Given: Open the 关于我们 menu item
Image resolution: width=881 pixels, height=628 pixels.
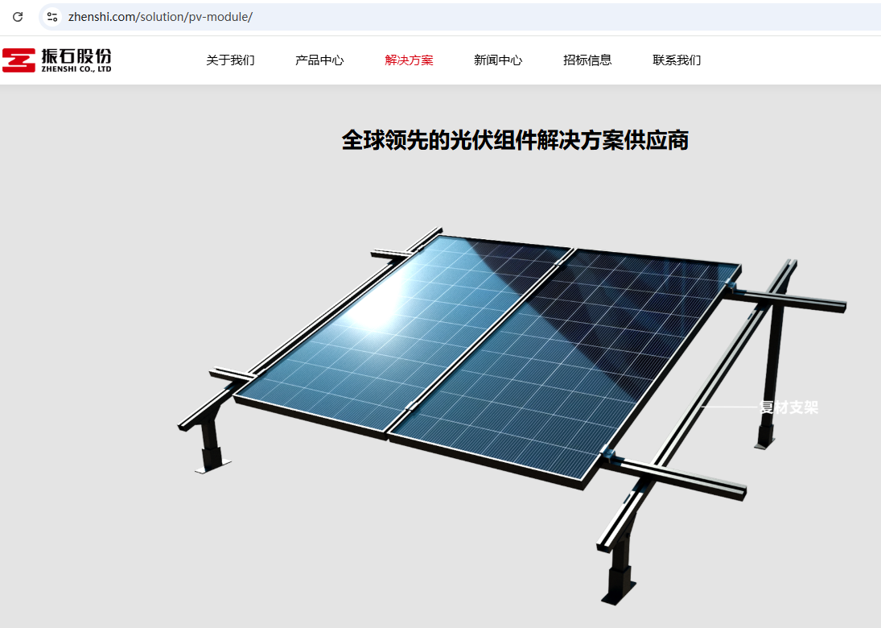Looking at the screenshot, I should (x=230, y=60).
